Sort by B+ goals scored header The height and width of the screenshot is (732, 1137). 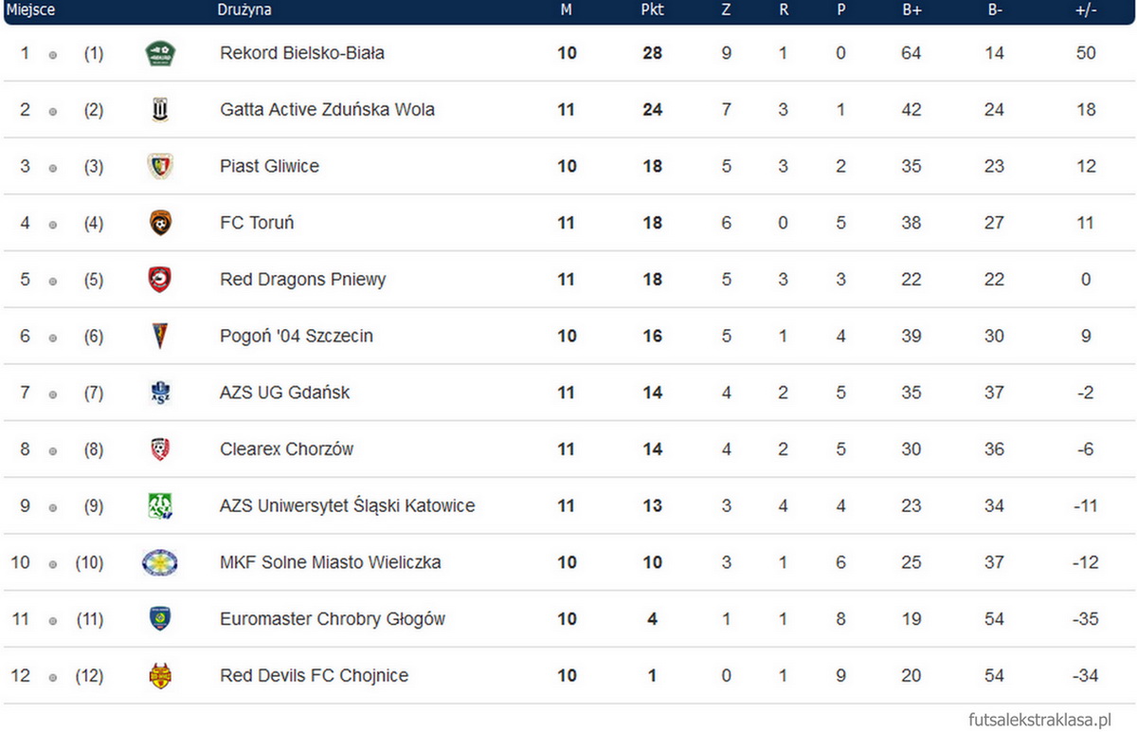pos(911,10)
